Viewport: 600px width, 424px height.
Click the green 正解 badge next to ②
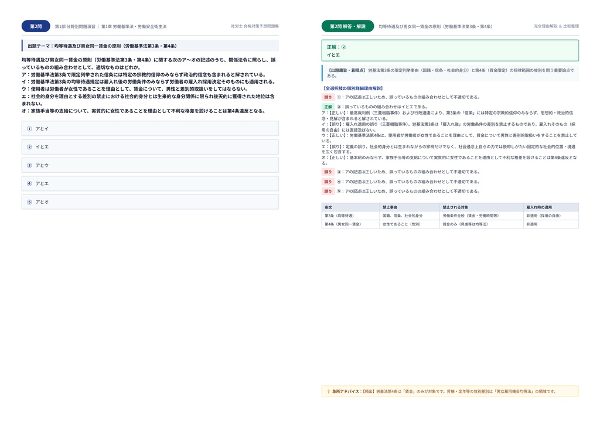click(x=328, y=107)
